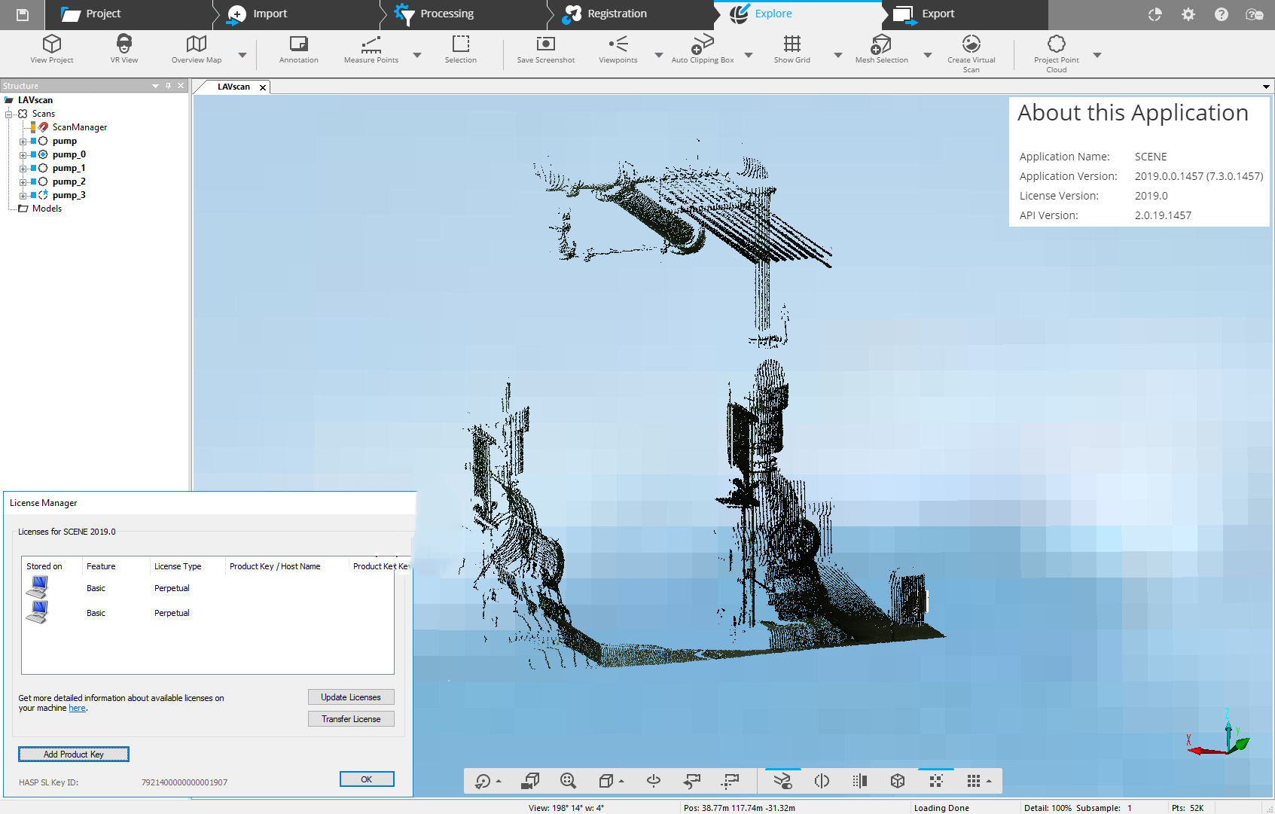Expand the pump_3 scan node
Image resolution: width=1275 pixels, height=814 pixels.
(x=23, y=196)
